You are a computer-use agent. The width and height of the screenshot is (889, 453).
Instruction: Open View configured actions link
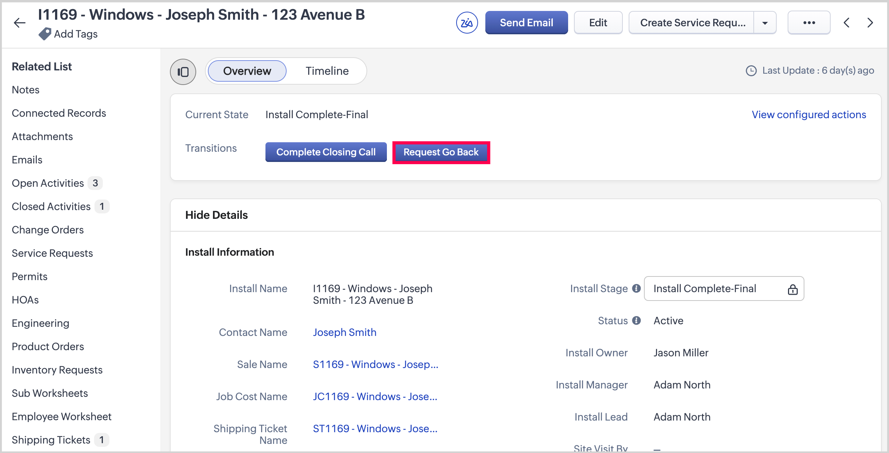coord(808,115)
